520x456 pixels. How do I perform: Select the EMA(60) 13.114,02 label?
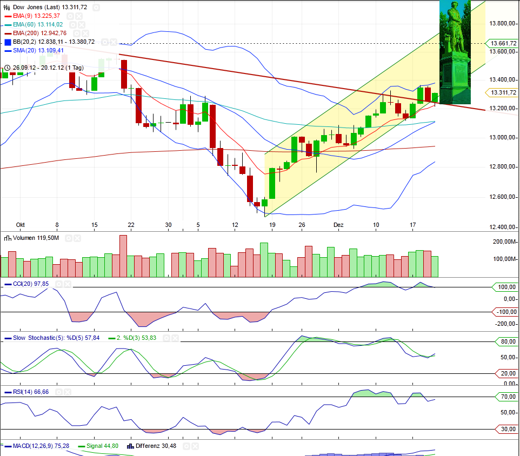click(38, 24)
